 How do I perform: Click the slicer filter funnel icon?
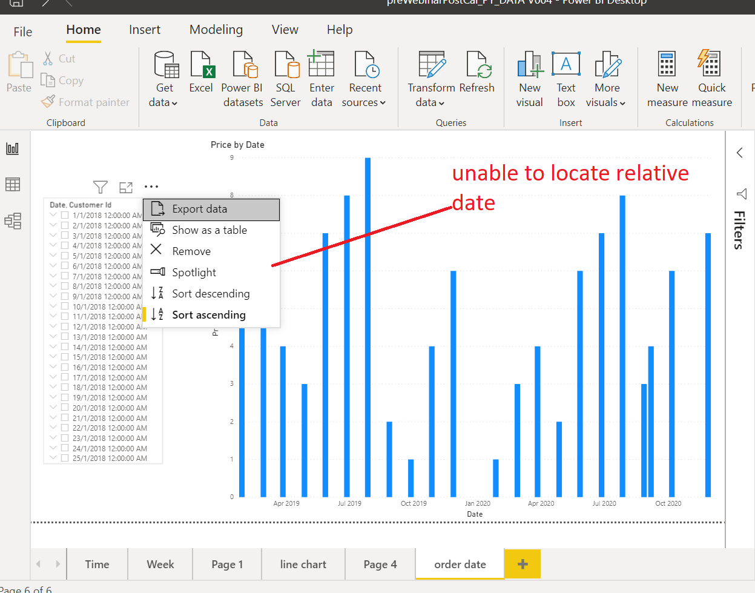click(x=101, y=187)
